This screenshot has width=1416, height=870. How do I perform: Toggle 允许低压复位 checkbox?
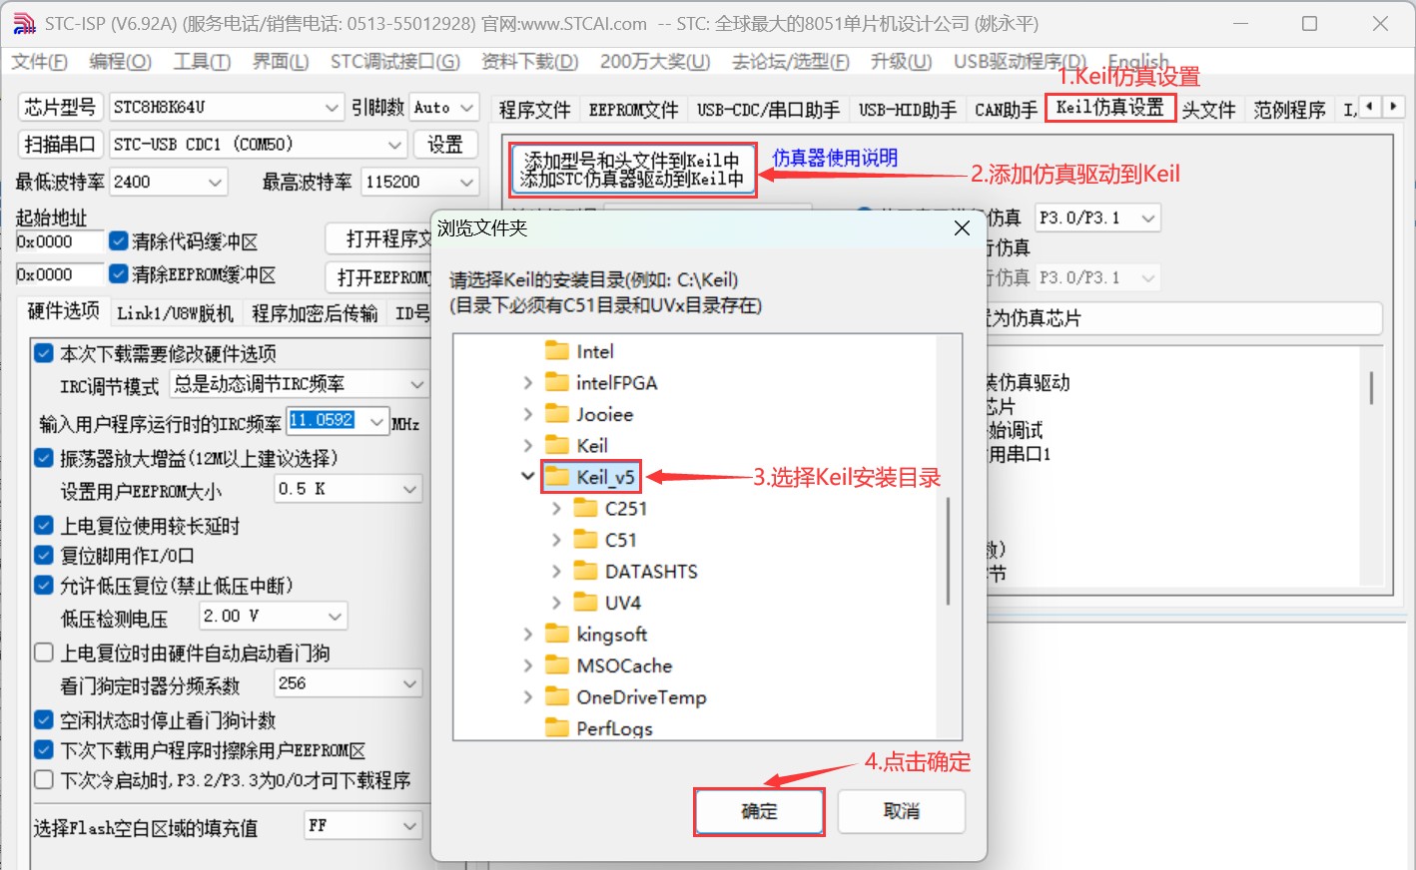(44, 585)
